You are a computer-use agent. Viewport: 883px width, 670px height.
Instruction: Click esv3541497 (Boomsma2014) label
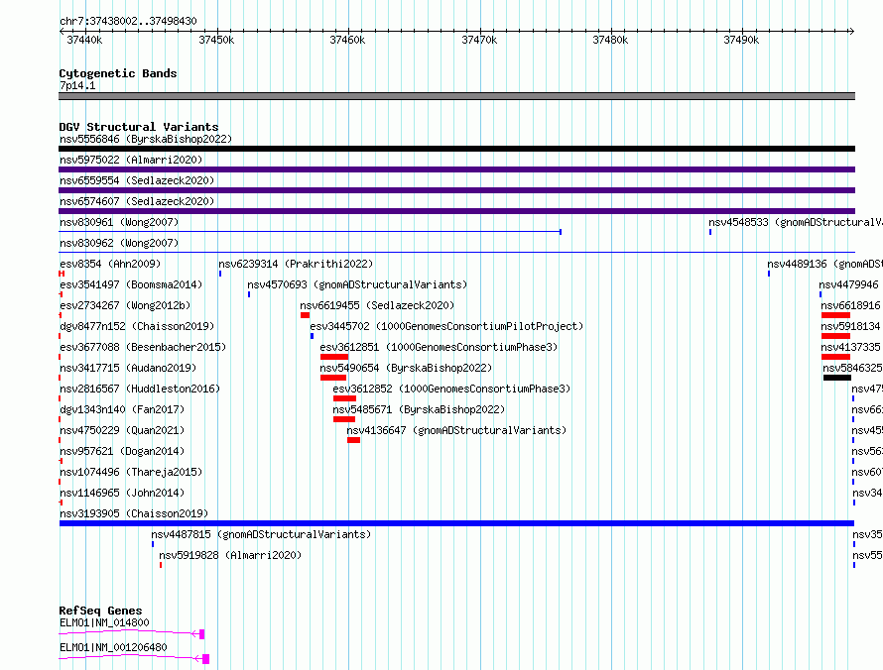point(131,284)
